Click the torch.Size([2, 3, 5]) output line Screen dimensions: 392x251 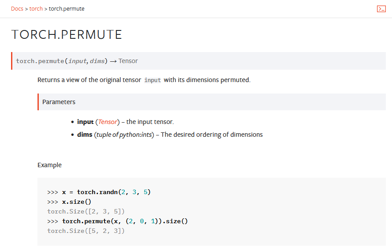click(x=86, y=211)
